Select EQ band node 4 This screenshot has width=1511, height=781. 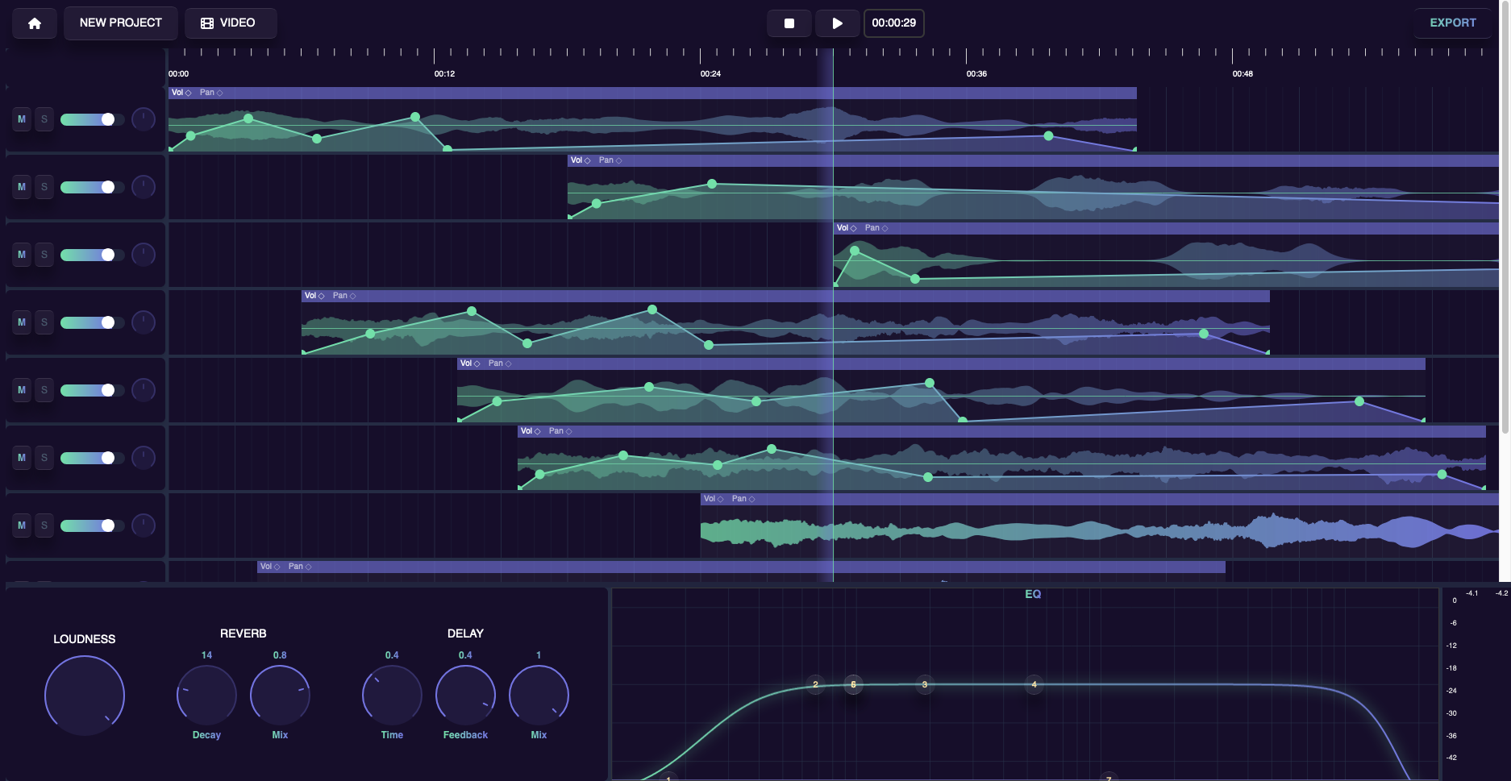1034,684
